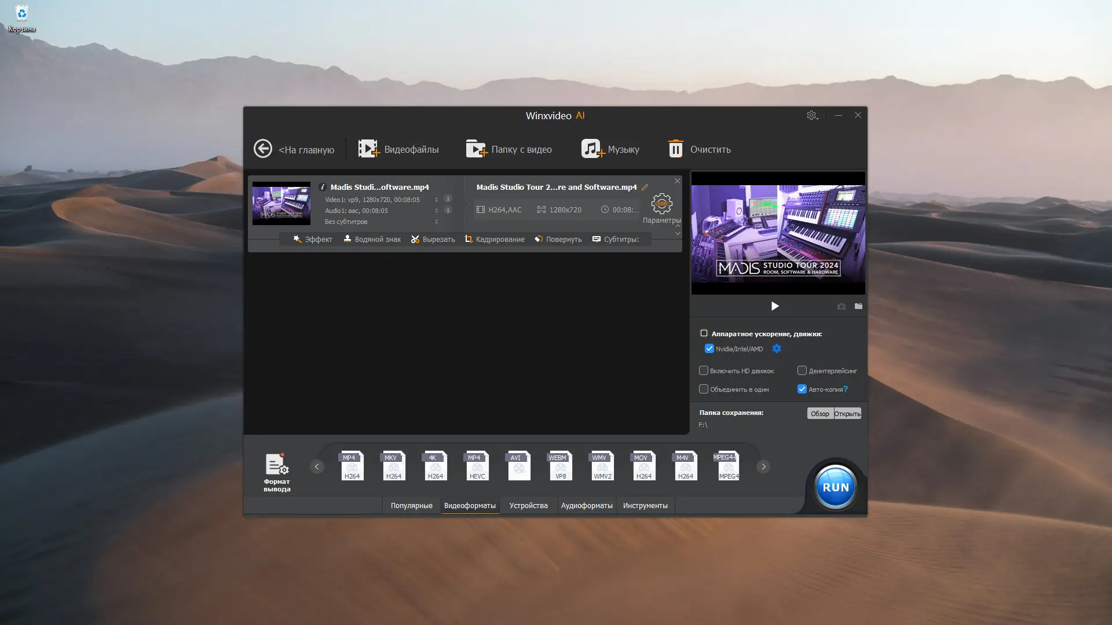The height and width of the screenshot is (625, 1112).
Task: Open the Video1 track selector arrows
Action: [436, 200]
